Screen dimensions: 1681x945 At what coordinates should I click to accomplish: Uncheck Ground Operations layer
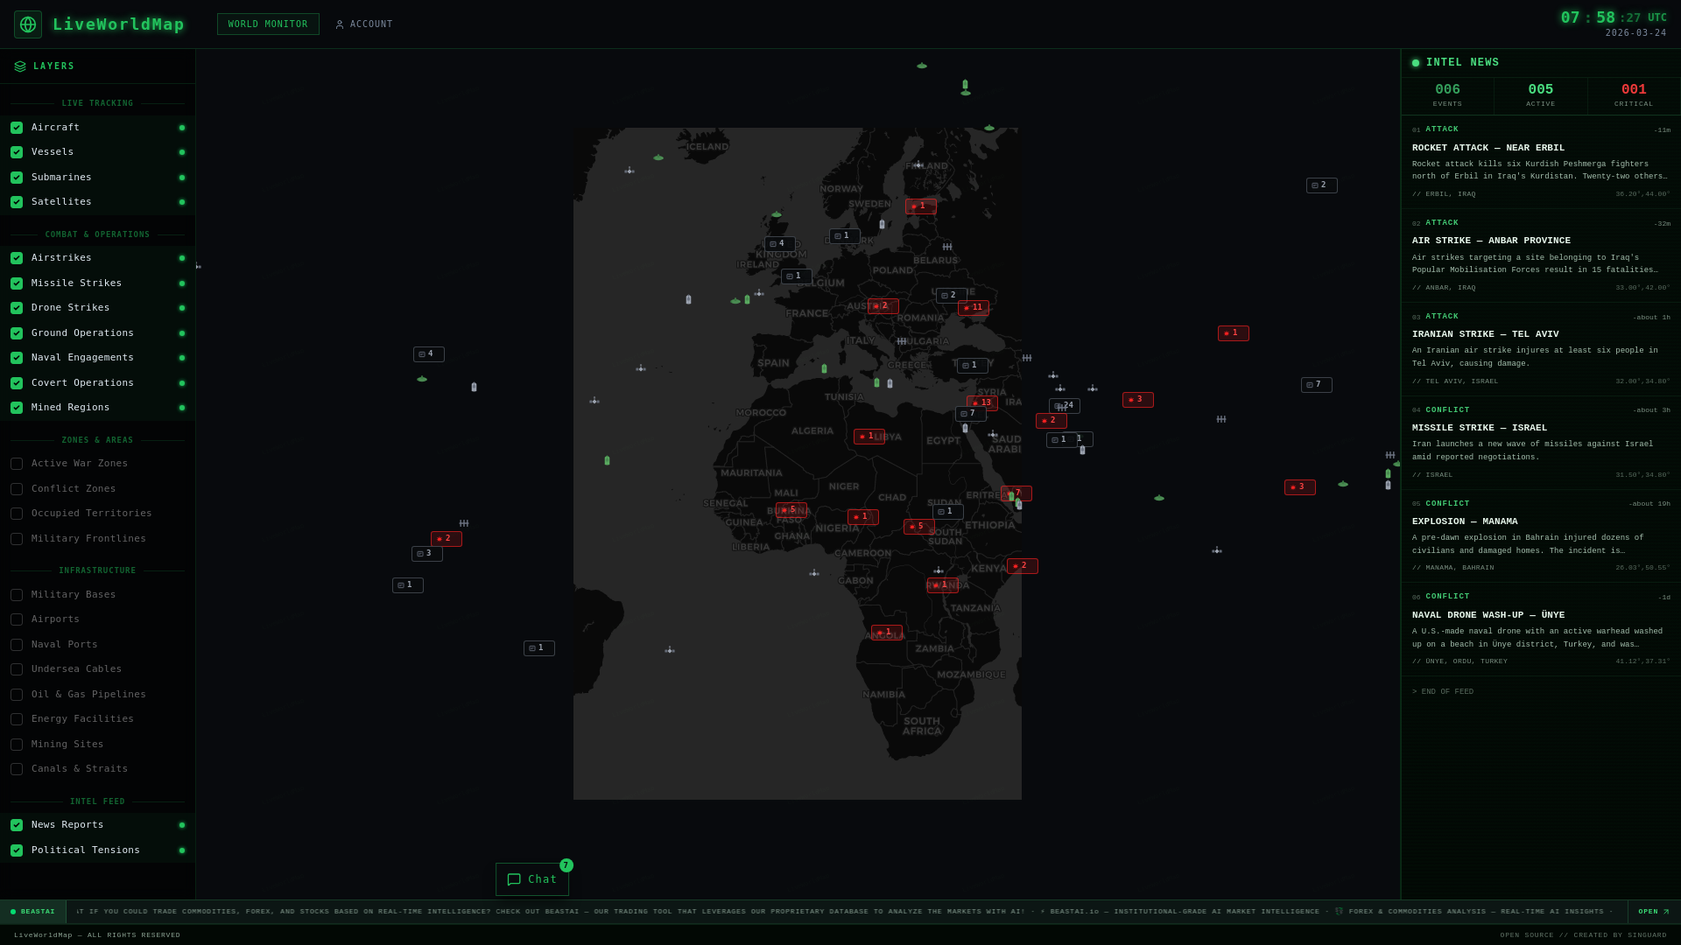tap(17, 333)
